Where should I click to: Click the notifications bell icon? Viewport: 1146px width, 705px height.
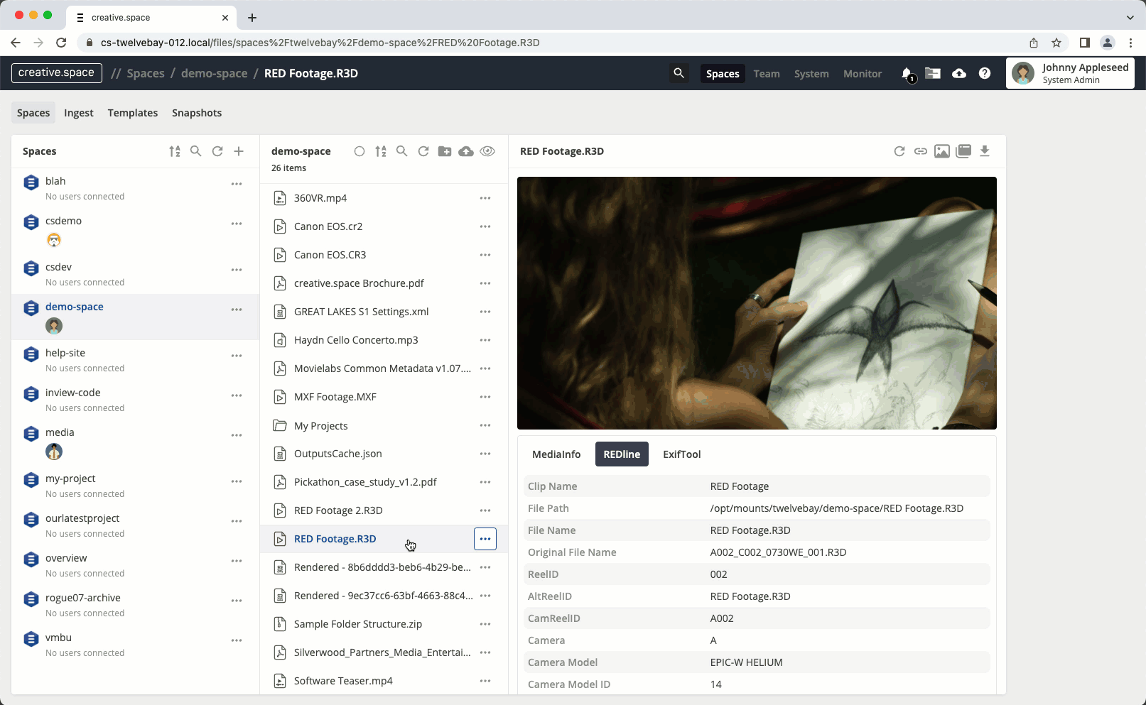(907, 73)
